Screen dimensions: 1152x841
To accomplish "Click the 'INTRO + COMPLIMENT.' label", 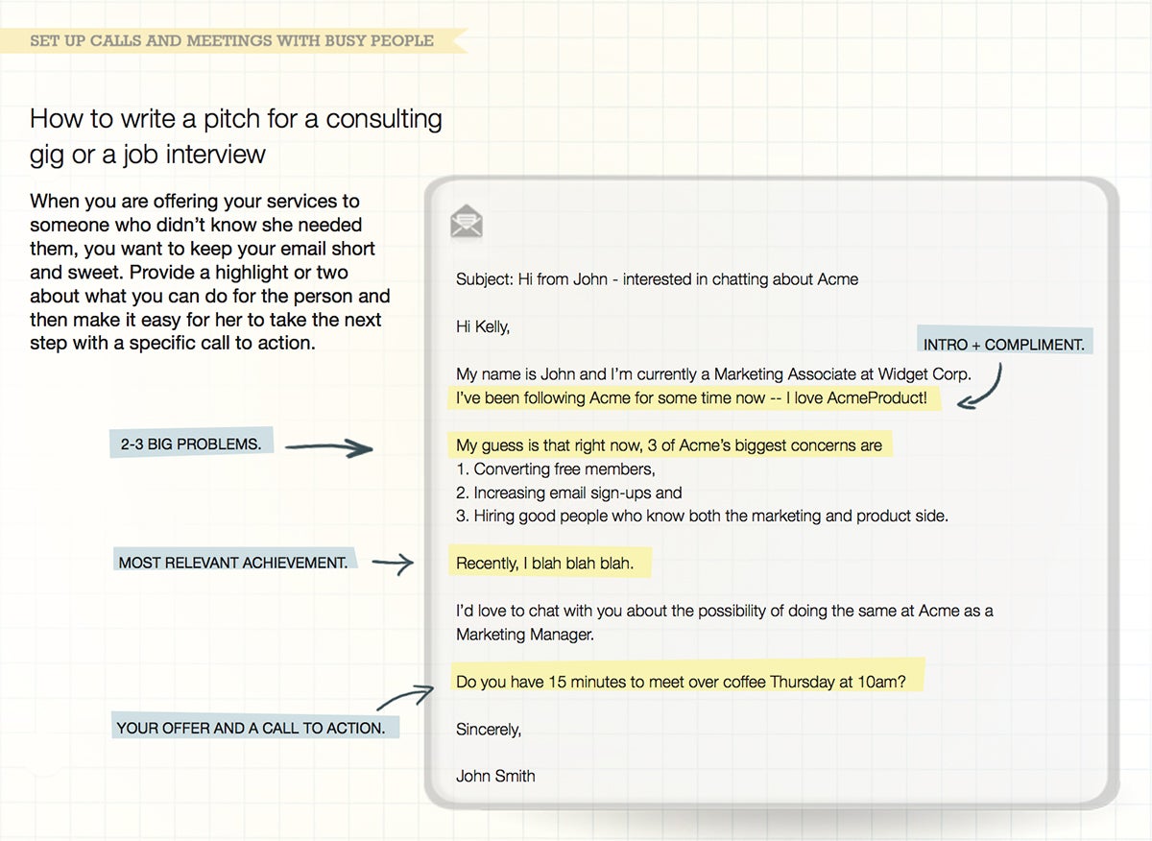I will click(1003, 345).
